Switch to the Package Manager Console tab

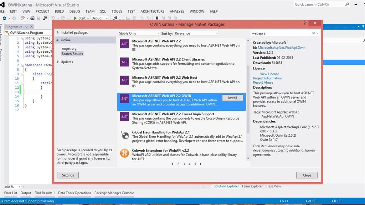114,193
